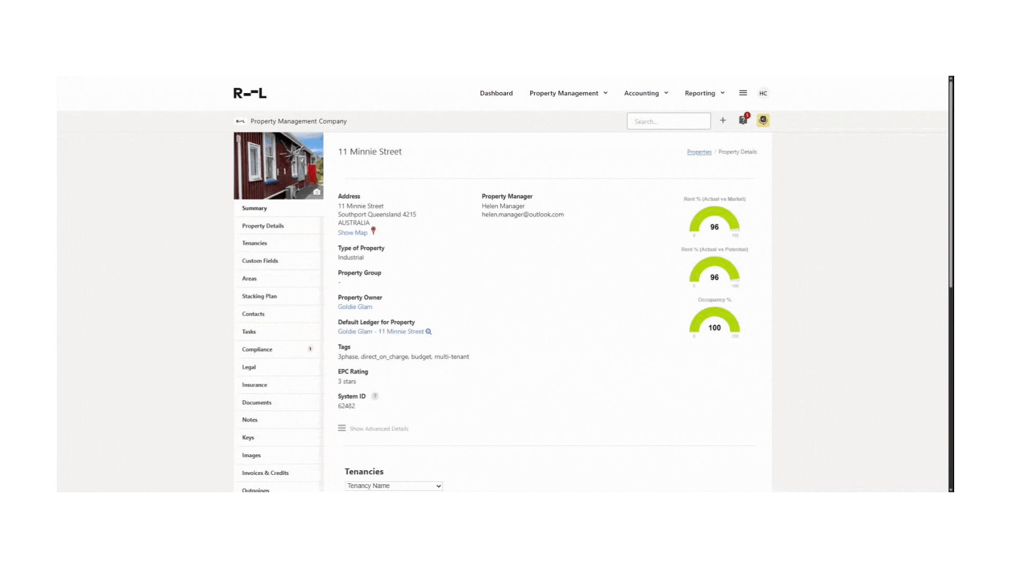Viewport: 1011px width, 568px height.
Task: Click inside the Search field
Action: [x=669, y=121]
